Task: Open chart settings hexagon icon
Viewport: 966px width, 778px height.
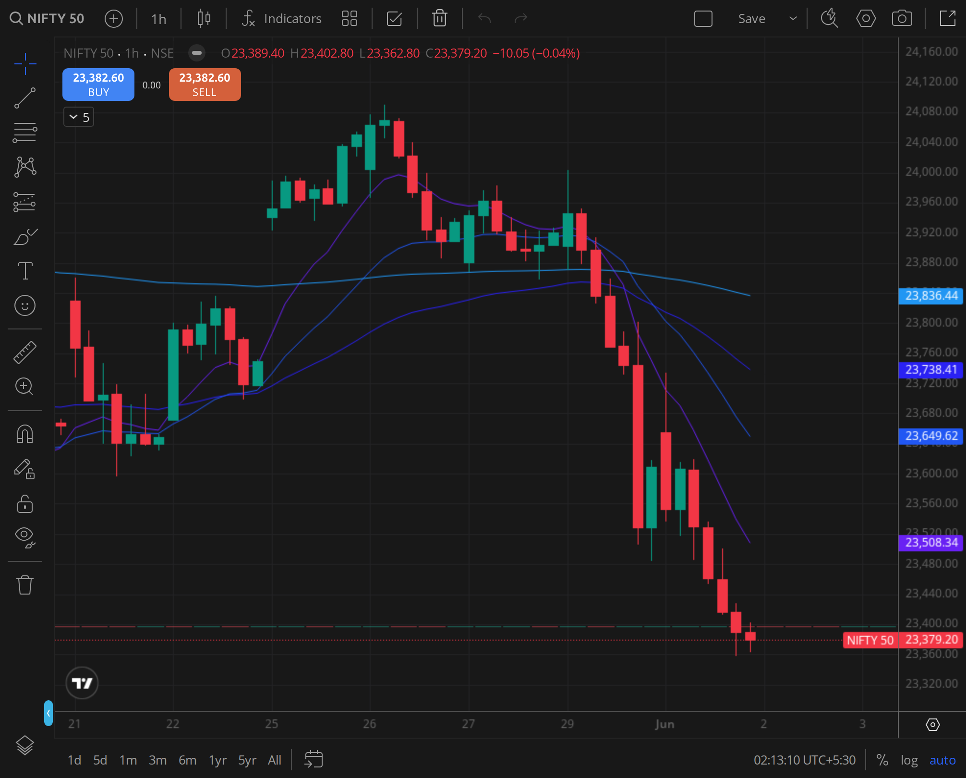Action: tap(866, 19)
